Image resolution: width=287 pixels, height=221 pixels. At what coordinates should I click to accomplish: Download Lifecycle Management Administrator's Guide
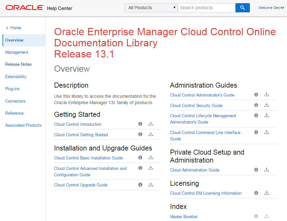266,115
